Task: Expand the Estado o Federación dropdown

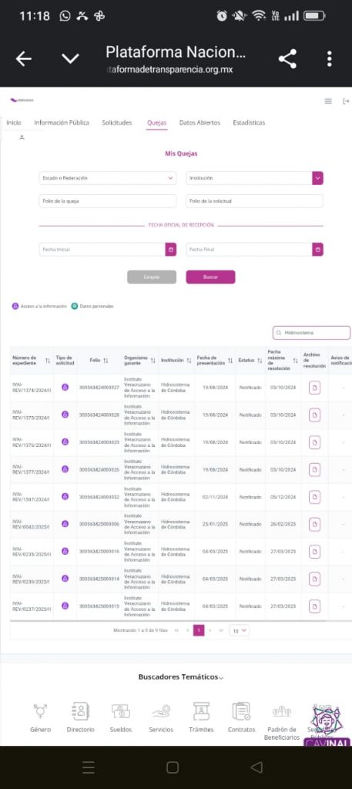Action: pyautogui.click(x=108, y=178)
